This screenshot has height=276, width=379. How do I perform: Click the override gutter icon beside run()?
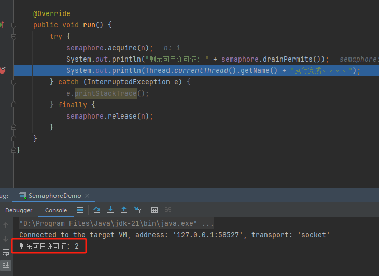click(x=2, y=25)
